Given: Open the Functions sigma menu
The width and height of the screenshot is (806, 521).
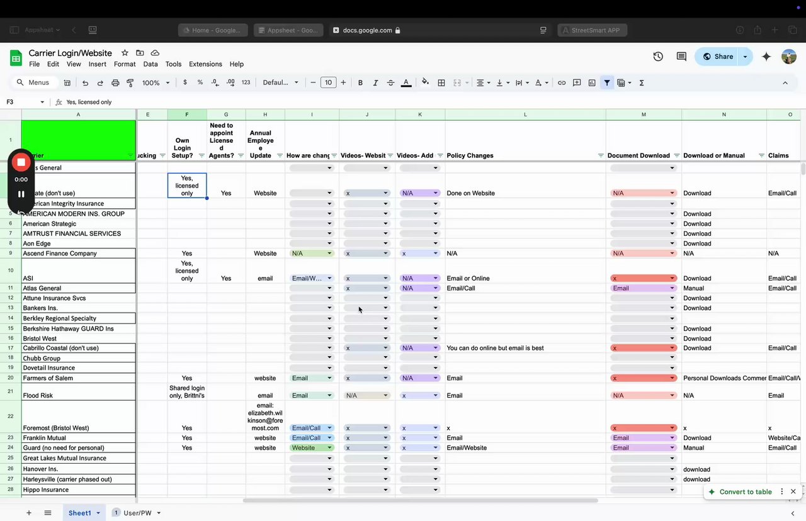Looking at the screenshot, I should click(642, 82).
